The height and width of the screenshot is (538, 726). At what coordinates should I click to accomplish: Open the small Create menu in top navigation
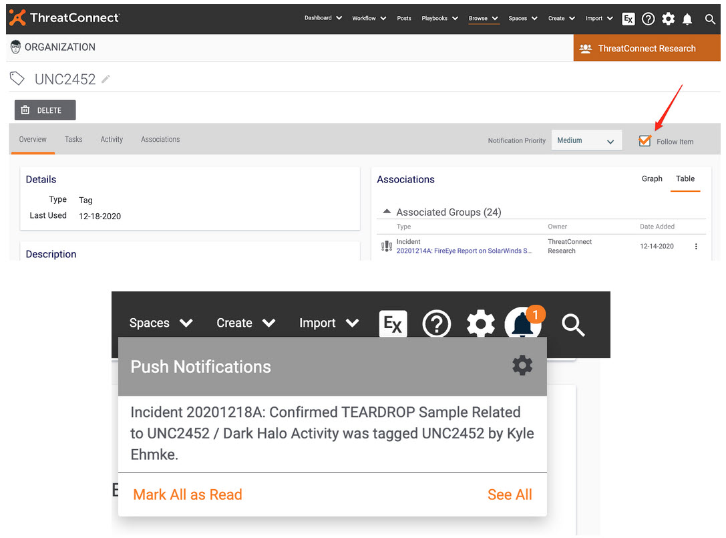click(561, 18)
